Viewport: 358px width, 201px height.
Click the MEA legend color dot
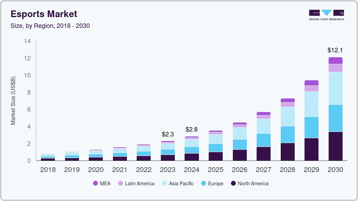[x=95, y=184]
